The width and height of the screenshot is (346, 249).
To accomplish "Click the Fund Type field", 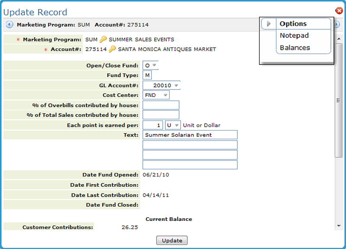I will [147, 75].
